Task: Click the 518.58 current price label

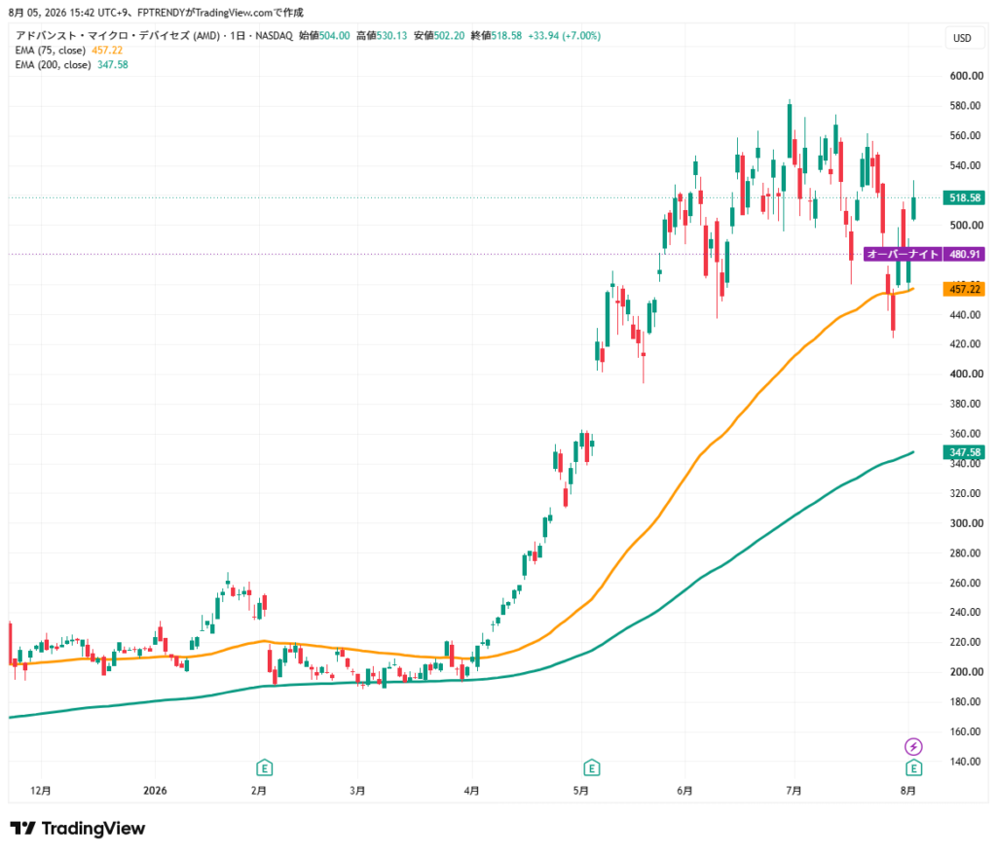Action: pos(965,197)
